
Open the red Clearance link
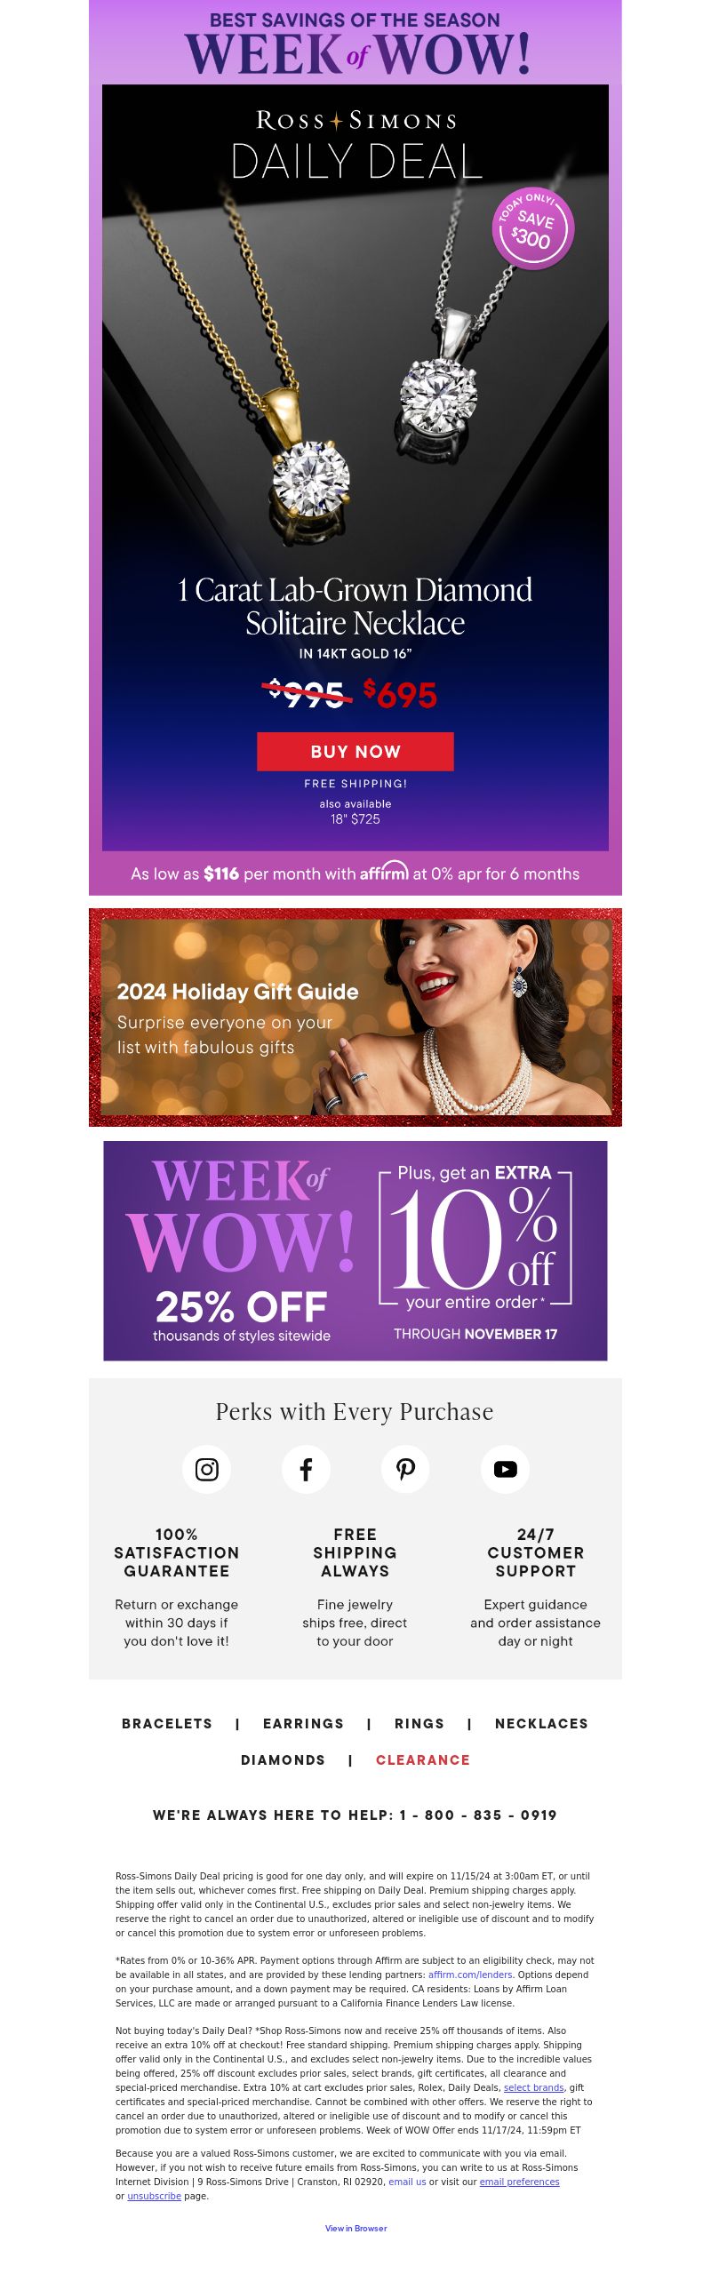point(423,1759)
